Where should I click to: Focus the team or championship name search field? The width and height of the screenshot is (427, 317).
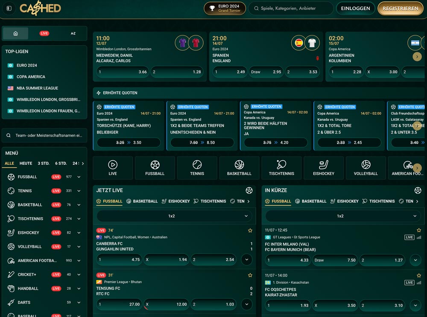pyautogui.click(x=44, y=135)
